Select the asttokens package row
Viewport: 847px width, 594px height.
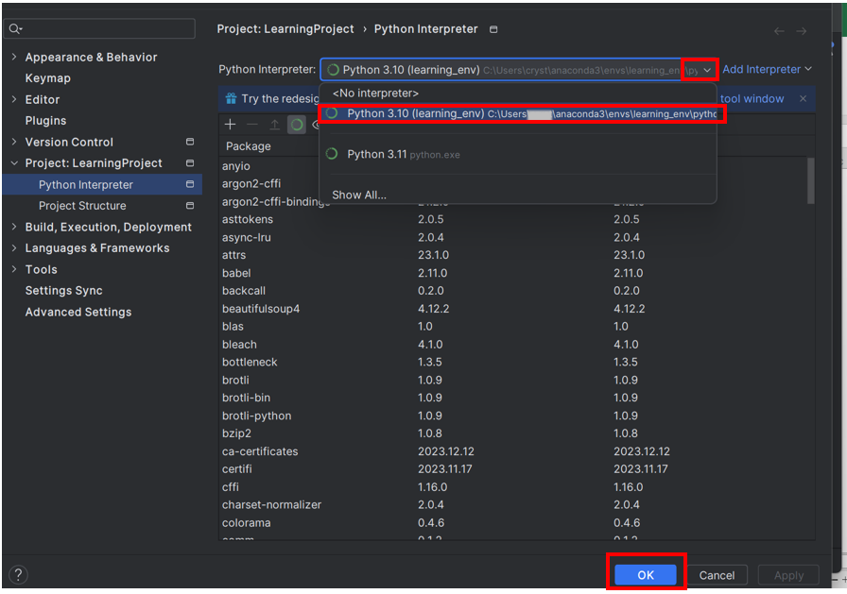[x=513, y=220]
